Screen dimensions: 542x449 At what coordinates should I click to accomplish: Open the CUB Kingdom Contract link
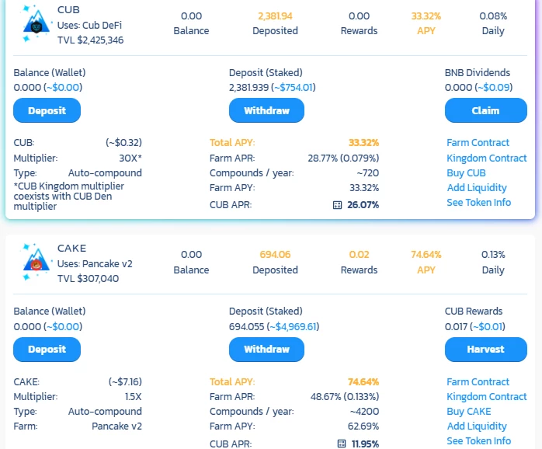[486, 158]
